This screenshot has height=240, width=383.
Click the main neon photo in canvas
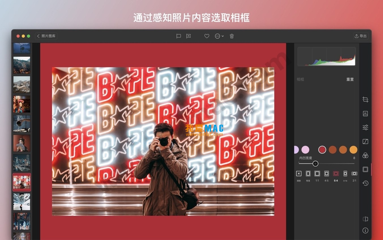point(163,141)
